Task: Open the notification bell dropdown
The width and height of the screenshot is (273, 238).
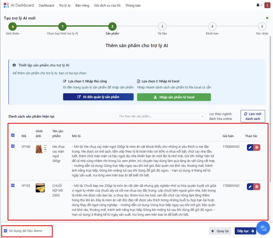Action: click(258, 5)
